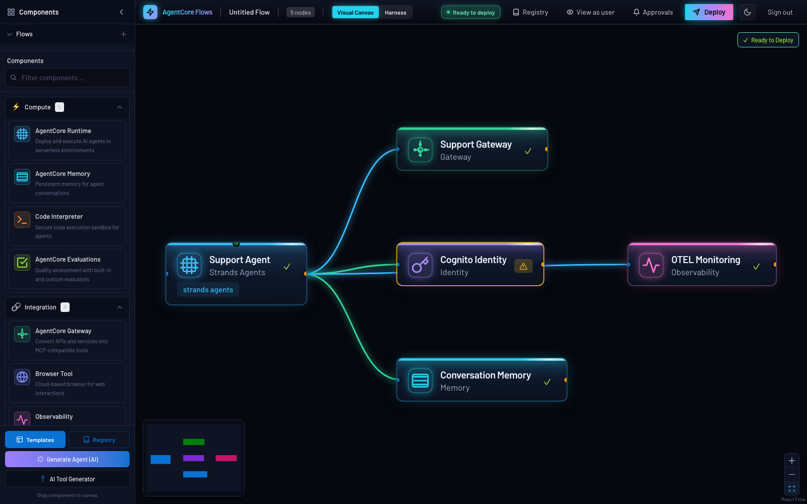807x504 pixels.
Task: Click Sign out
Action: tap(780, 12)
